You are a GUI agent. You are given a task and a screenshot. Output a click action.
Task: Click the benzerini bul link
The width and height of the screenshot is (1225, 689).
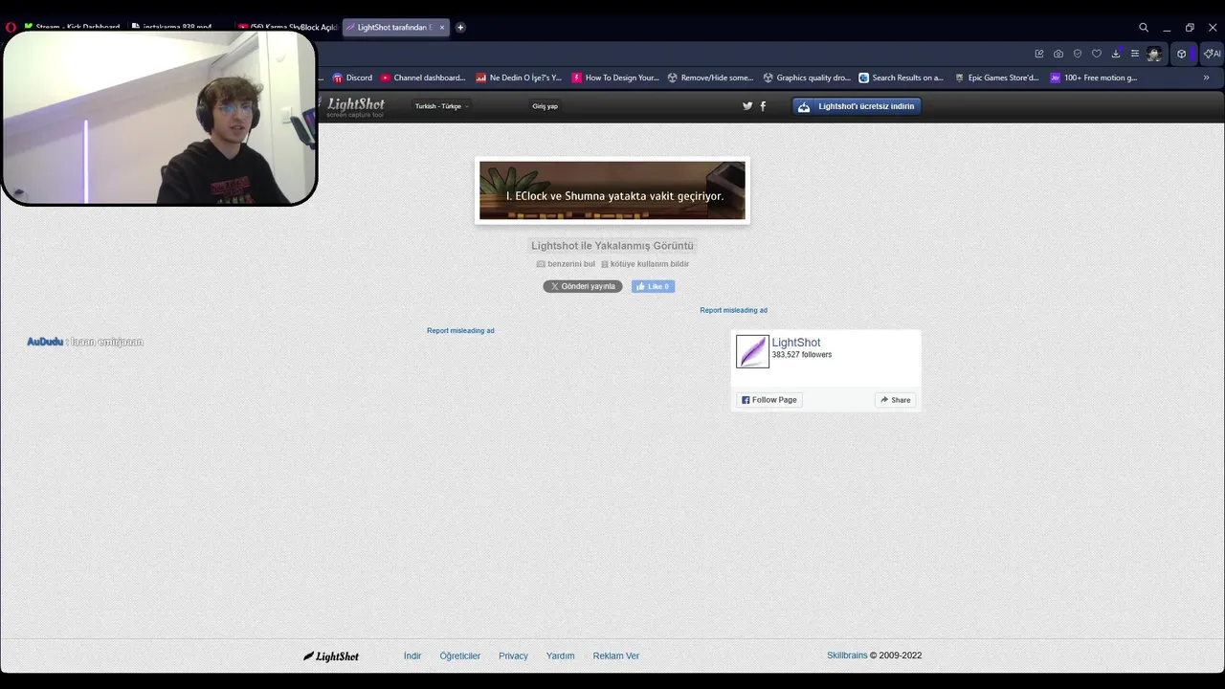tap(566, 264)
